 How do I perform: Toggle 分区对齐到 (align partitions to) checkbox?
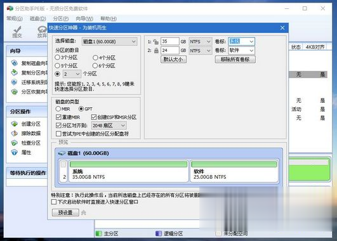tap(58, 125)
